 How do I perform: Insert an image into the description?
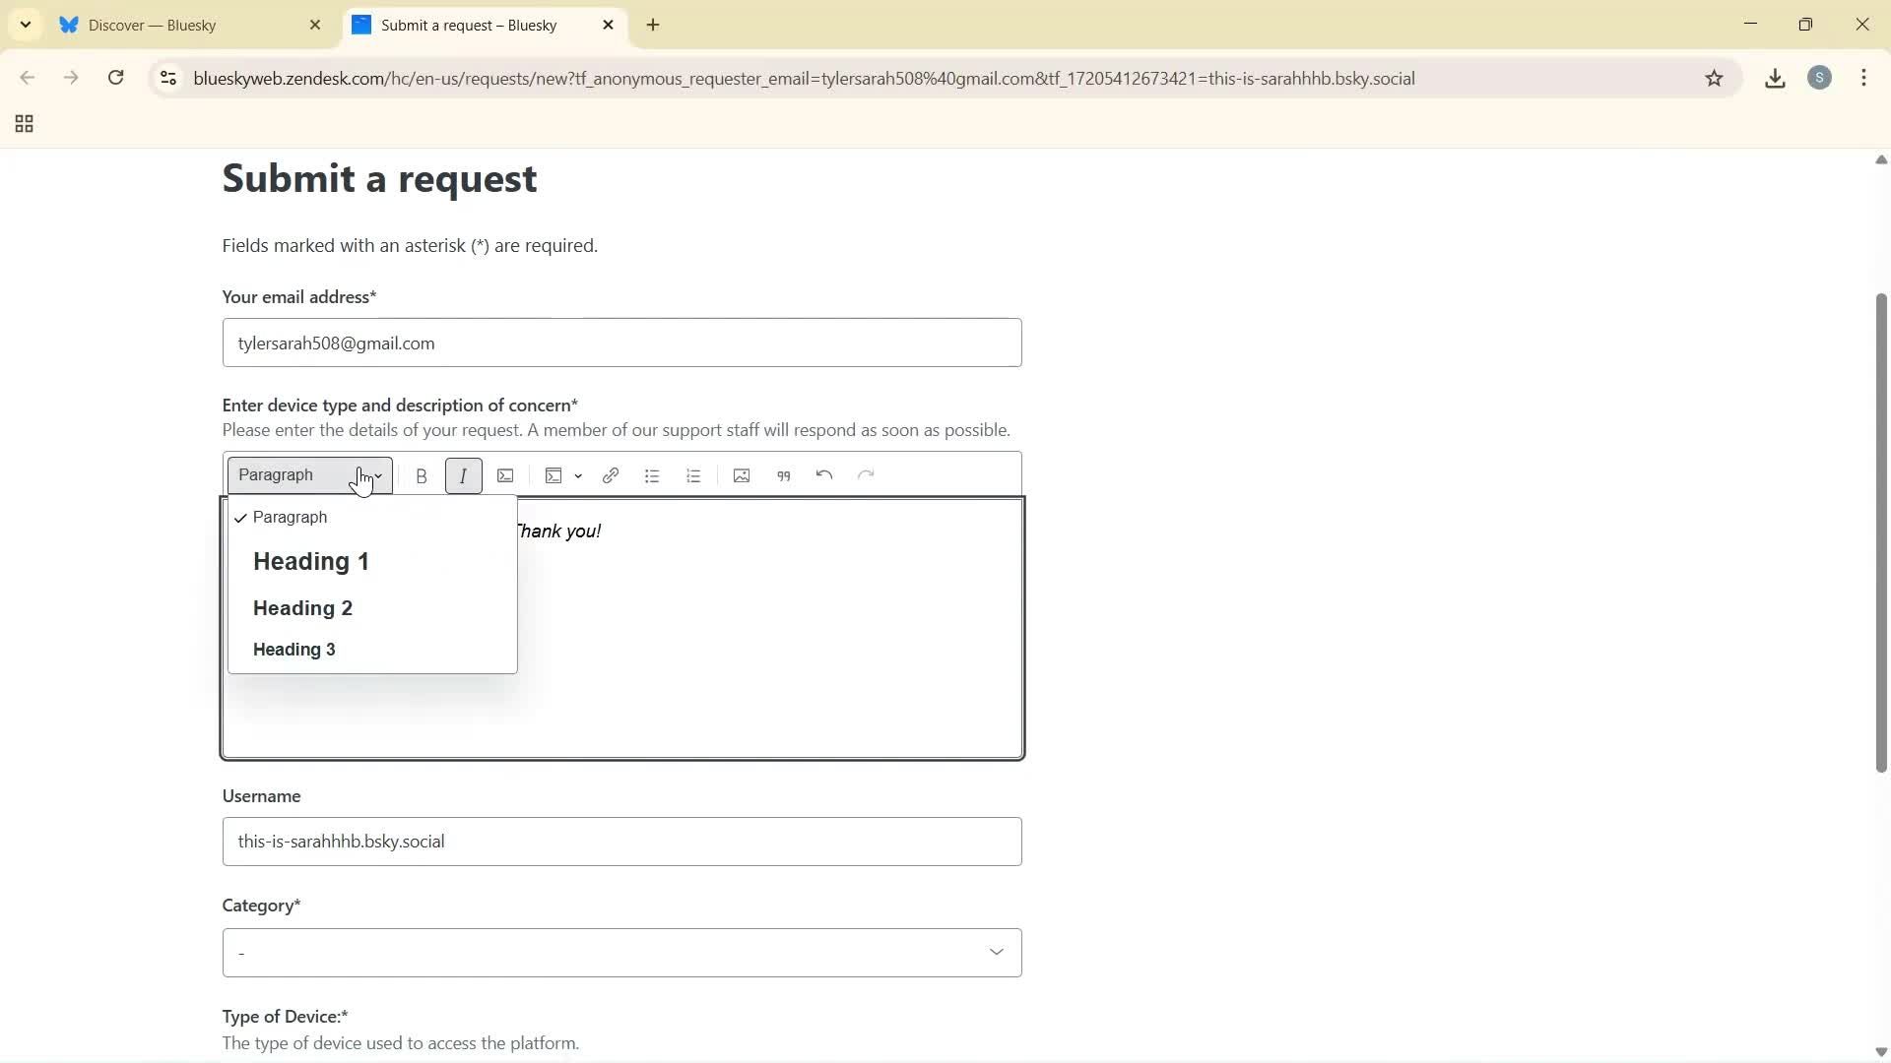click(741, 475)
